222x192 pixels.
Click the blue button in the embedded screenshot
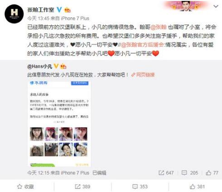pos(80,83)
